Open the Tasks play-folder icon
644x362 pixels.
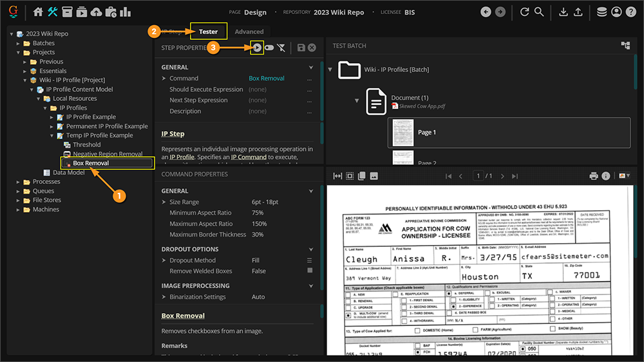82,12
